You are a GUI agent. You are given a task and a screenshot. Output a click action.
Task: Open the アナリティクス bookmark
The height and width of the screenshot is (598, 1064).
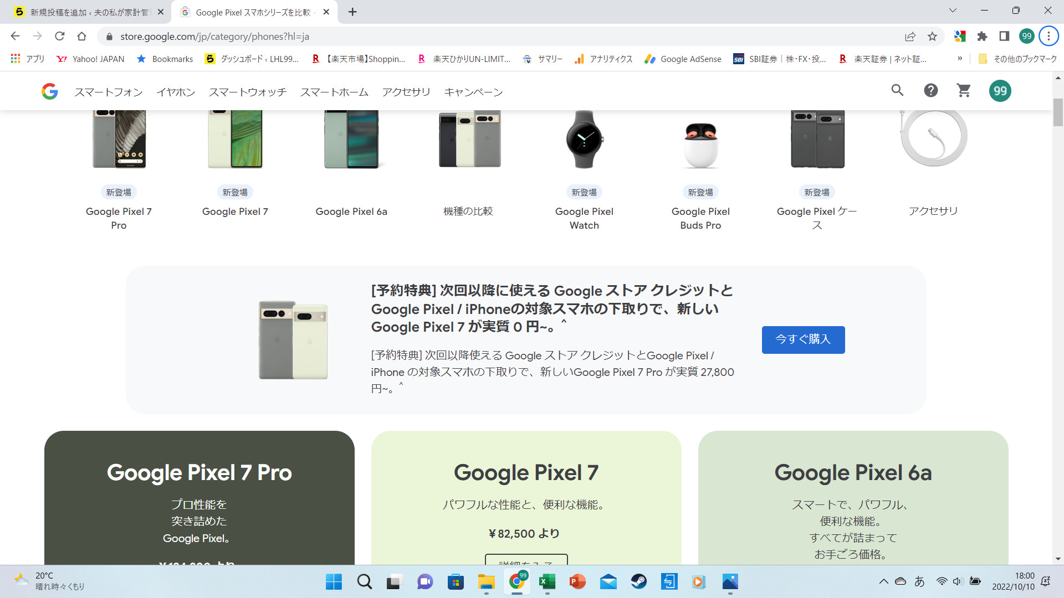pyautogui.click(x=603, y=59)
